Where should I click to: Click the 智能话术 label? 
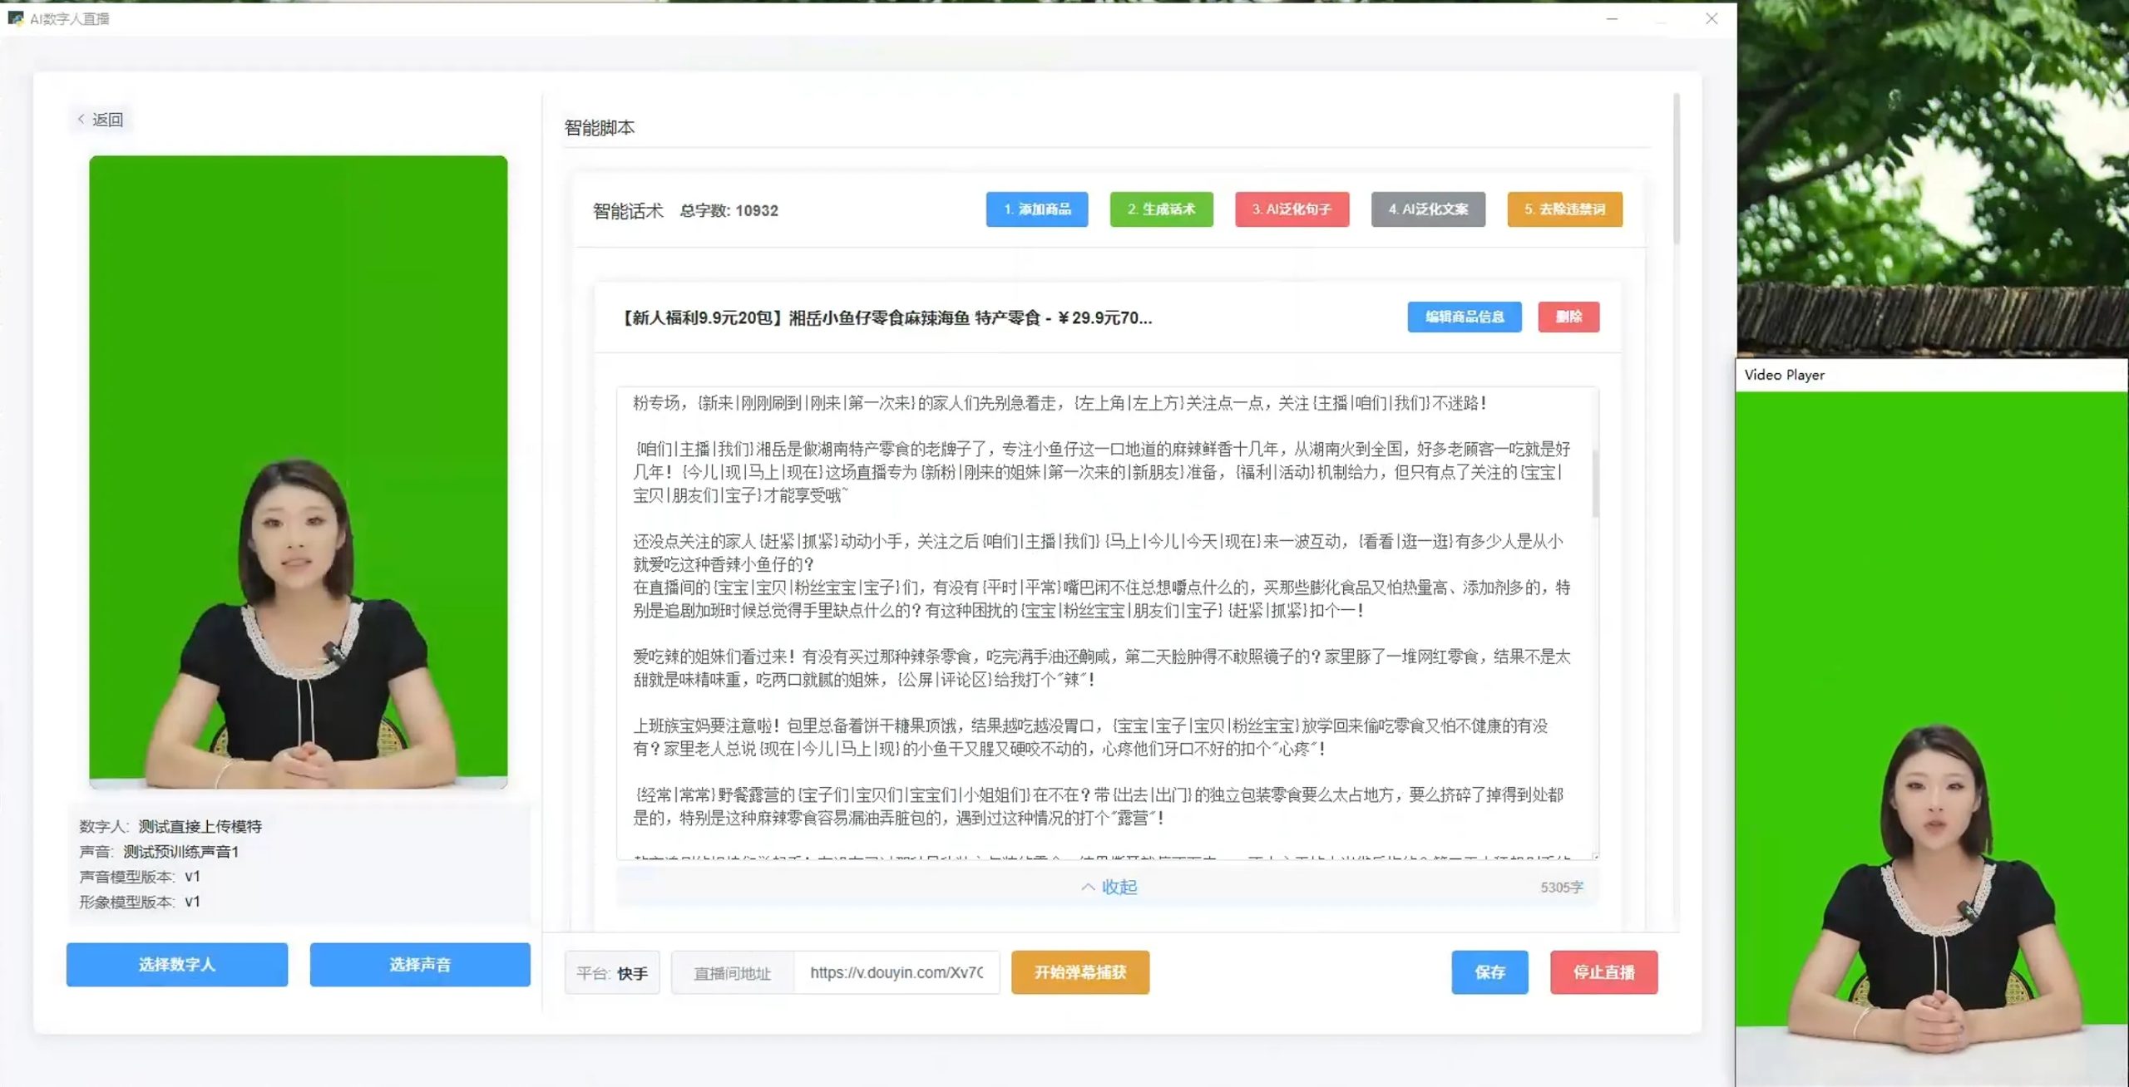(x=628, y=211)
